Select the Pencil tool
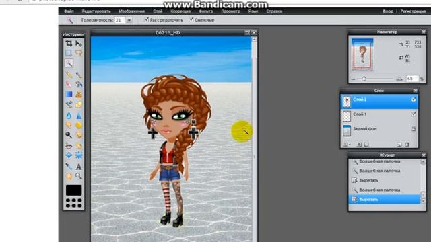431x242 pixels. pos(69,75)
